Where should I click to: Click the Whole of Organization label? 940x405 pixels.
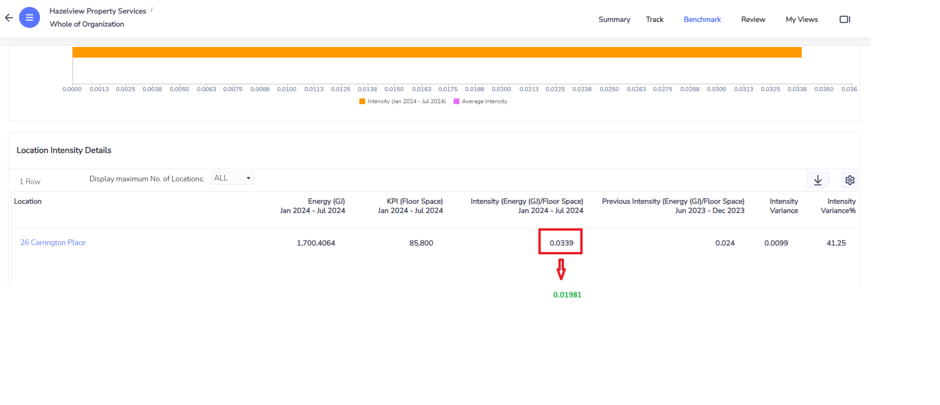87,24
